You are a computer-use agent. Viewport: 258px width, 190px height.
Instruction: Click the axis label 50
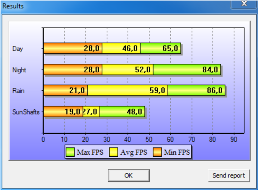pos(149,140)
